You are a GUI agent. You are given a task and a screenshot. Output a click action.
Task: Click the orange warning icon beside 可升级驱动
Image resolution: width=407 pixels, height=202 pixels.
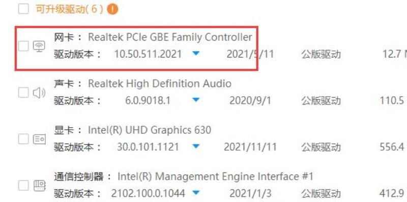[x=112, y=10]
